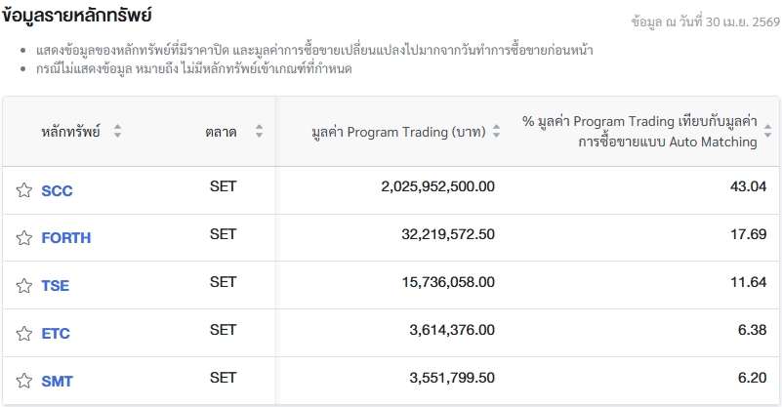782x407 pixels.
Task: Click the หลักทรัพย์ column header
Action: (x=70, y=132)
